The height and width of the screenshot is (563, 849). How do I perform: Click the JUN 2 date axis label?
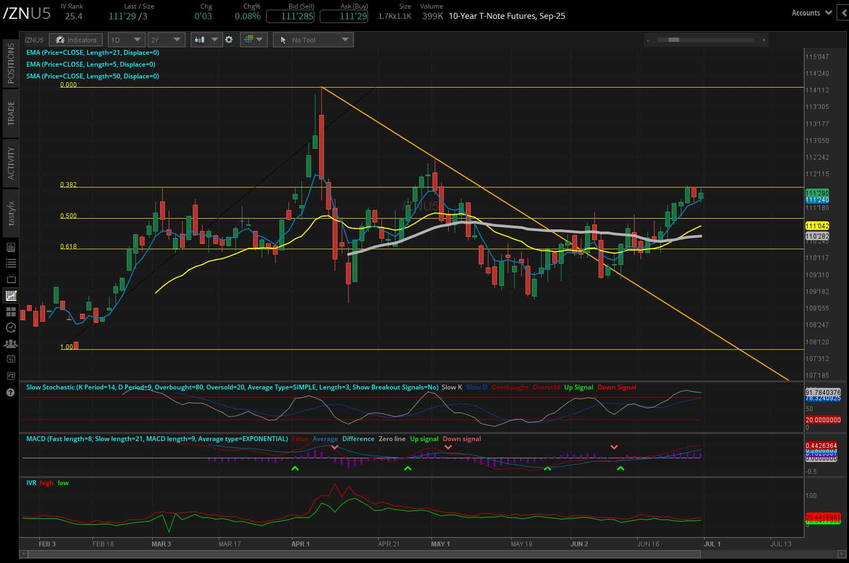[579, 544]
